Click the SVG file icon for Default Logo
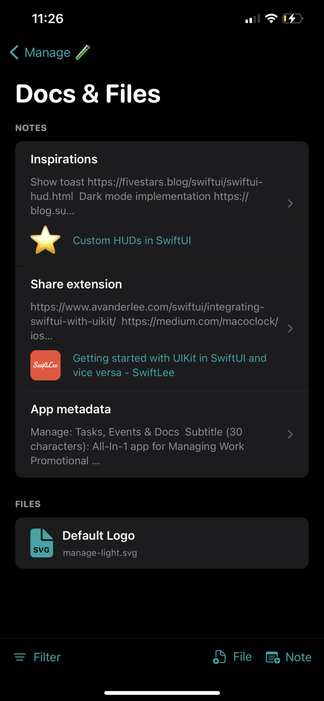The height and width of the screenshot is (701, 324). pos(42,543)
